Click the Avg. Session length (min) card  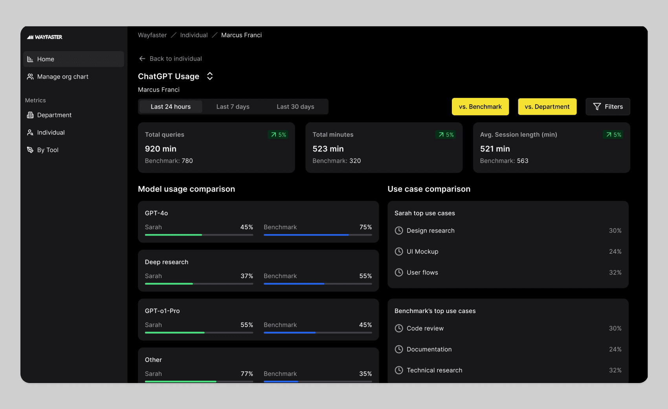coord(551,147)
